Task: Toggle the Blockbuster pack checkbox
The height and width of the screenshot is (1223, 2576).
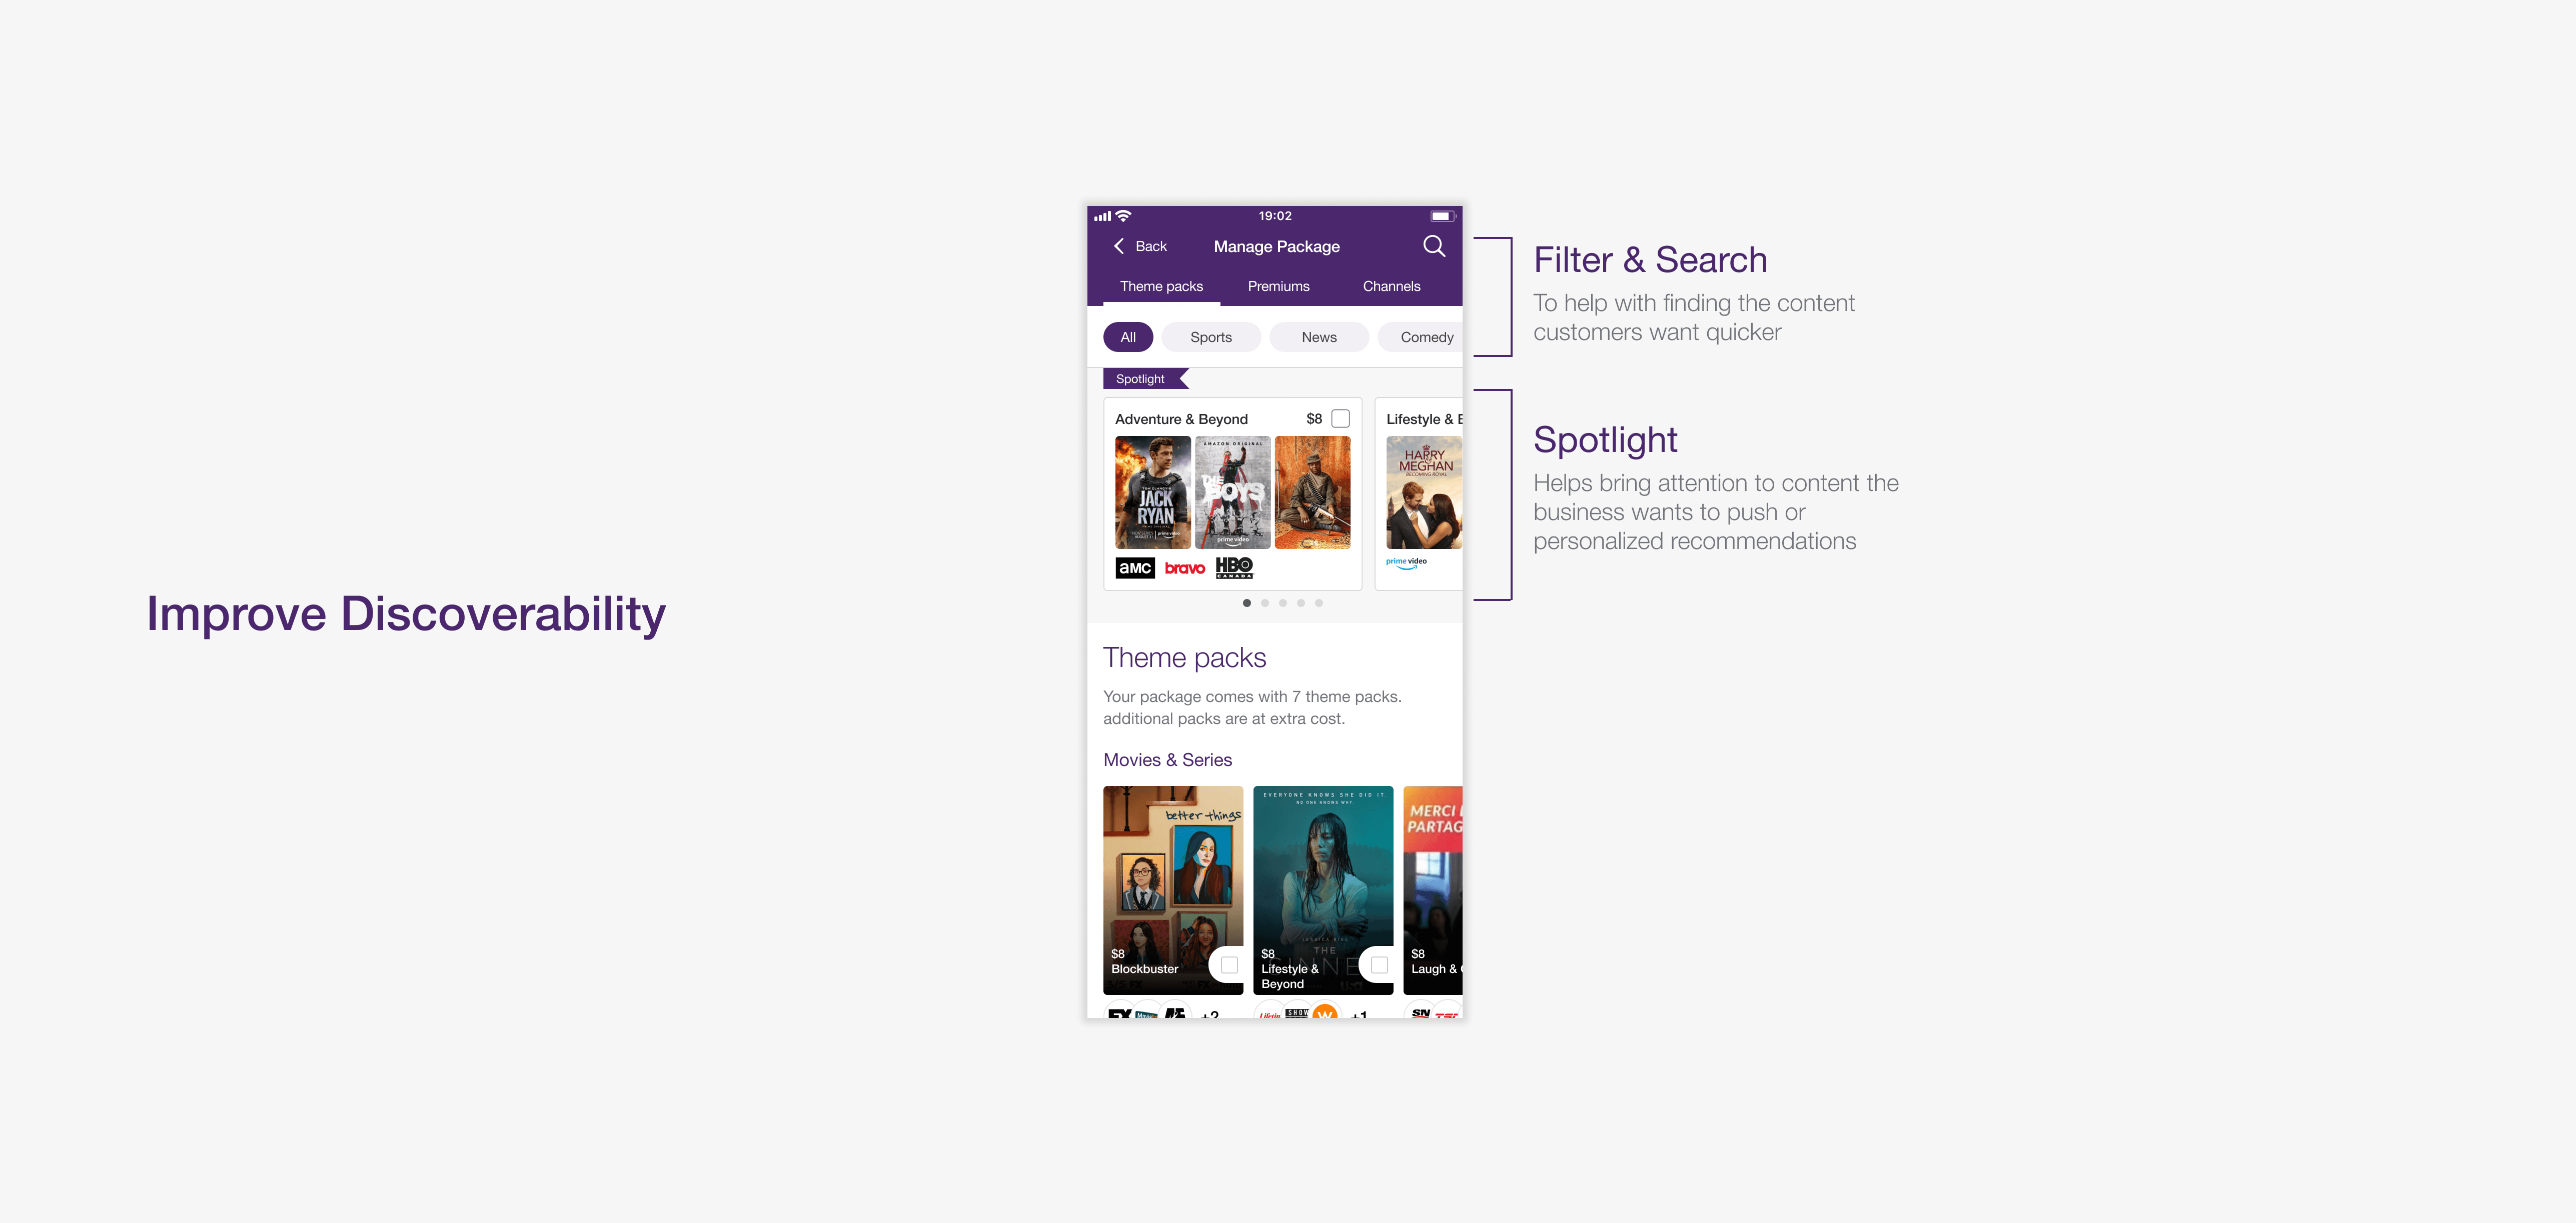Action: pyautogui.click(x=1229, y=965)
